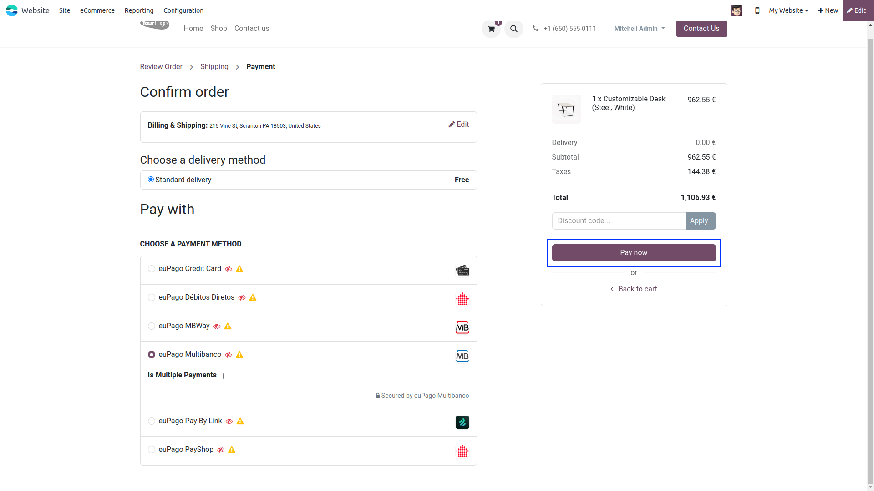Screen dimensions: 874x491
Task: Go Back to cart
Action: 634,289
